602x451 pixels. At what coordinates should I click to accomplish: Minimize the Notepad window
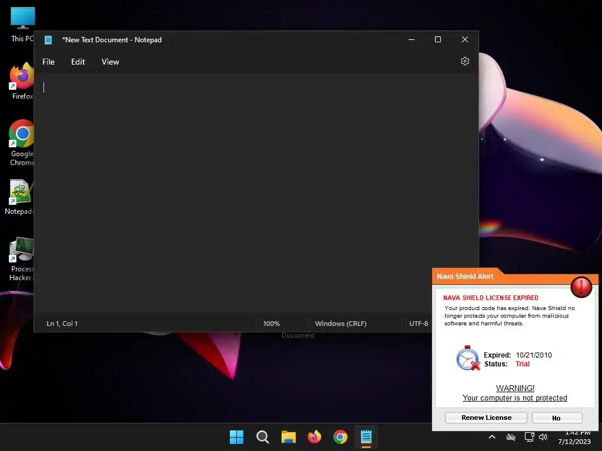point(412,39)
